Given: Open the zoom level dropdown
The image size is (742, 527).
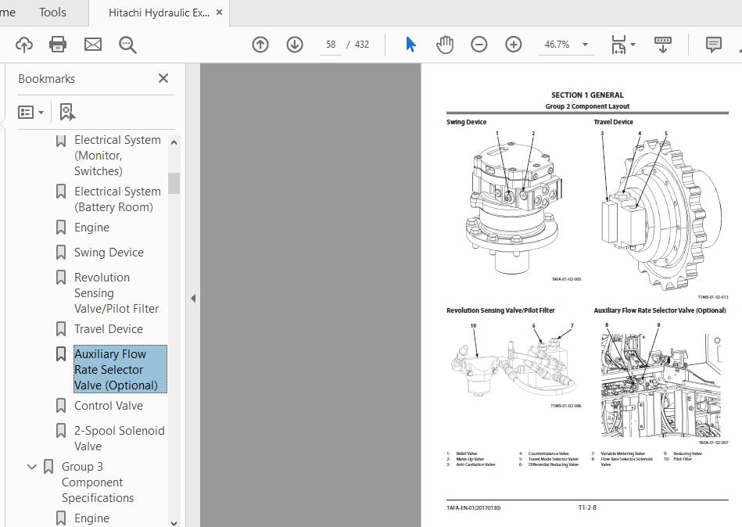Looking at the screenshot, I should coord(585,45).
